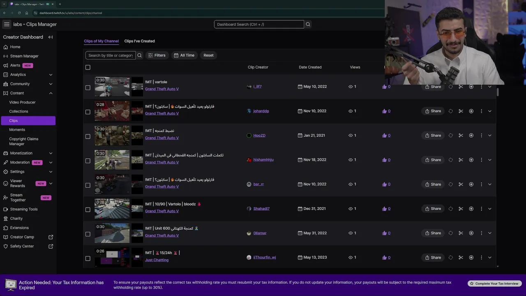Viewport: 526px width, 296px height.
Task: Sort by Date Created column header
Action: 310,67
